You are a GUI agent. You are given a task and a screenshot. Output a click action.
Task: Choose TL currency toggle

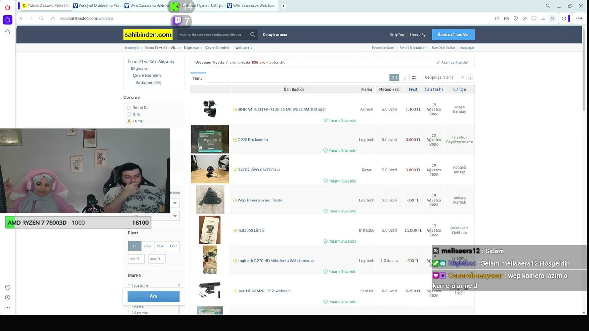[134, 246]
